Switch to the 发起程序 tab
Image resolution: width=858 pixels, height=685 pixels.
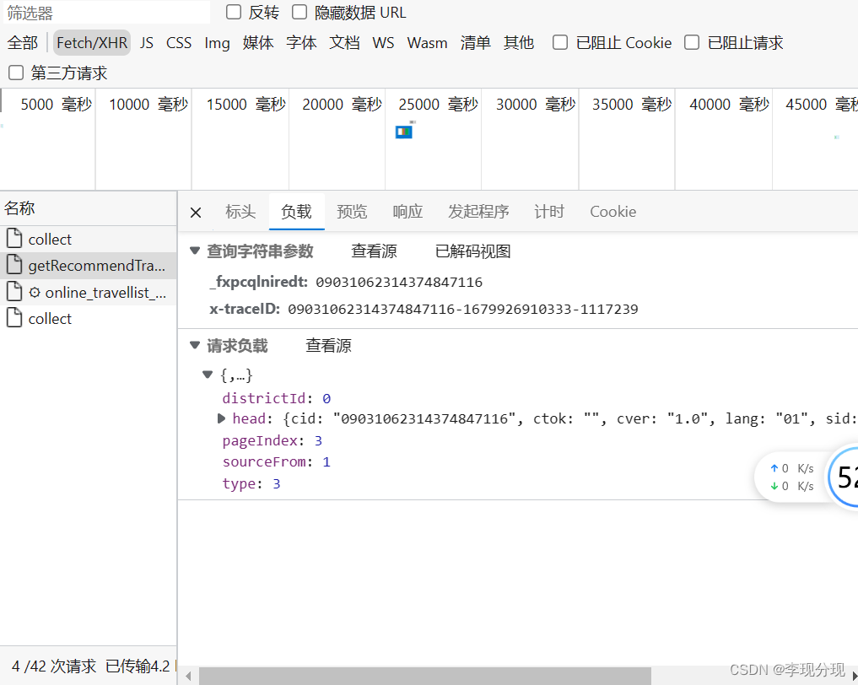479,212
